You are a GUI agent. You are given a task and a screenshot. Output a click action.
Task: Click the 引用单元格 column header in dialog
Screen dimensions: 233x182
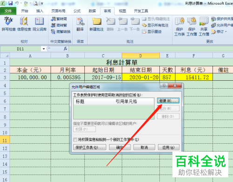[x=134, y=102]
